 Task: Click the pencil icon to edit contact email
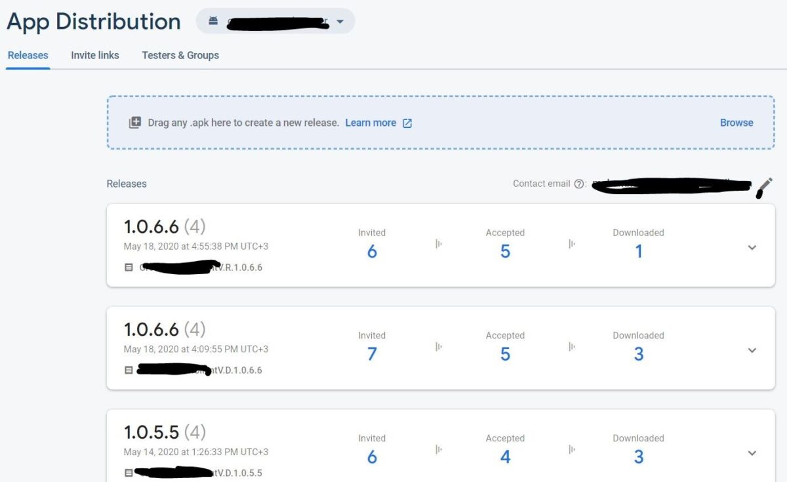pos(765,188)
